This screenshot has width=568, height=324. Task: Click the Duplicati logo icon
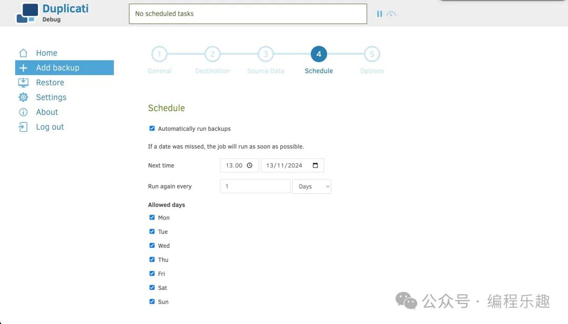coord(27,13)
